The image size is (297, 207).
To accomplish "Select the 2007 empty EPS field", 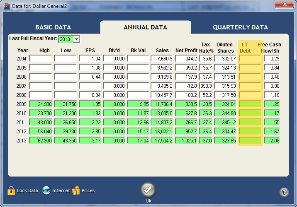I will tap(90, 86).
